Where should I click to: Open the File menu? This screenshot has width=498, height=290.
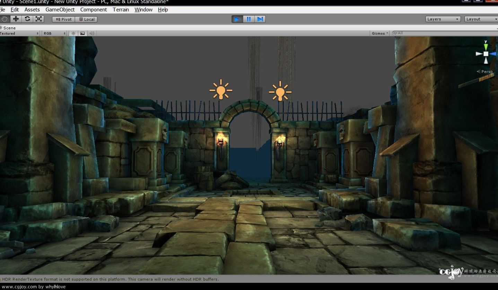click(2, 10)
